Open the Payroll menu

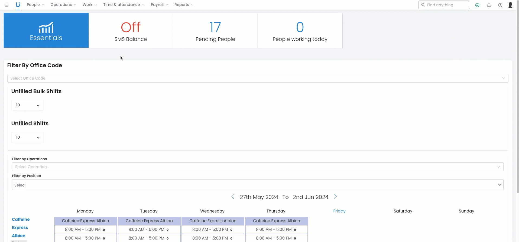[159, 5]
